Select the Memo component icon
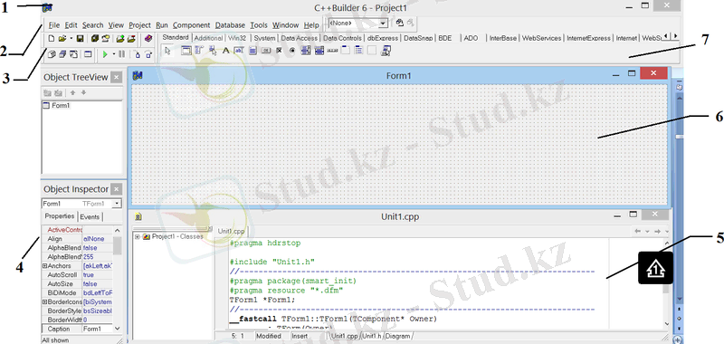The width and height of the screenshot is (724, 344). pyautogui.click(x=252, y=51)
